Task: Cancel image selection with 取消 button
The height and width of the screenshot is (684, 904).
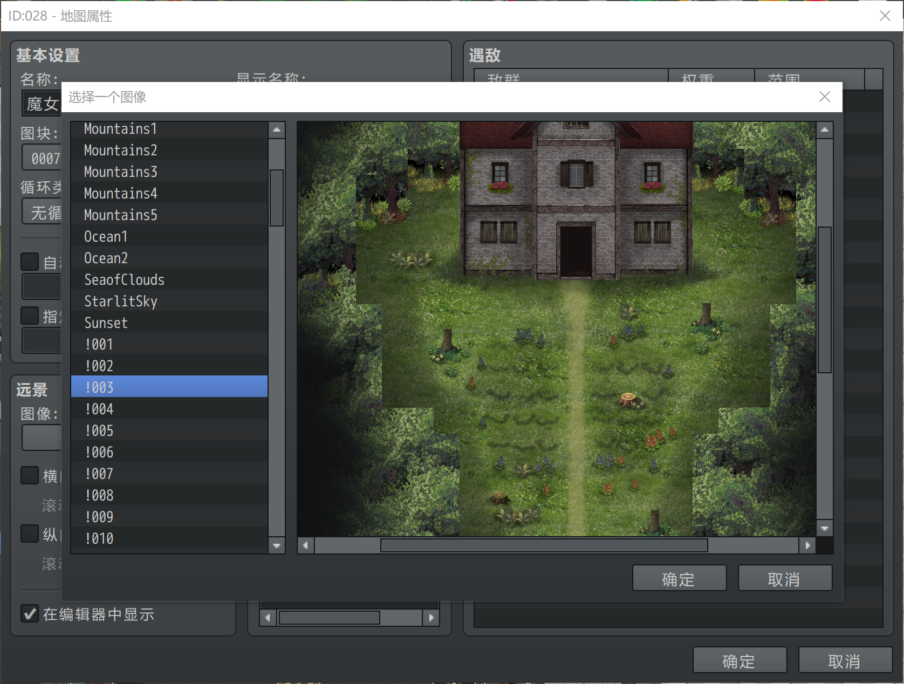Action: 785,578
